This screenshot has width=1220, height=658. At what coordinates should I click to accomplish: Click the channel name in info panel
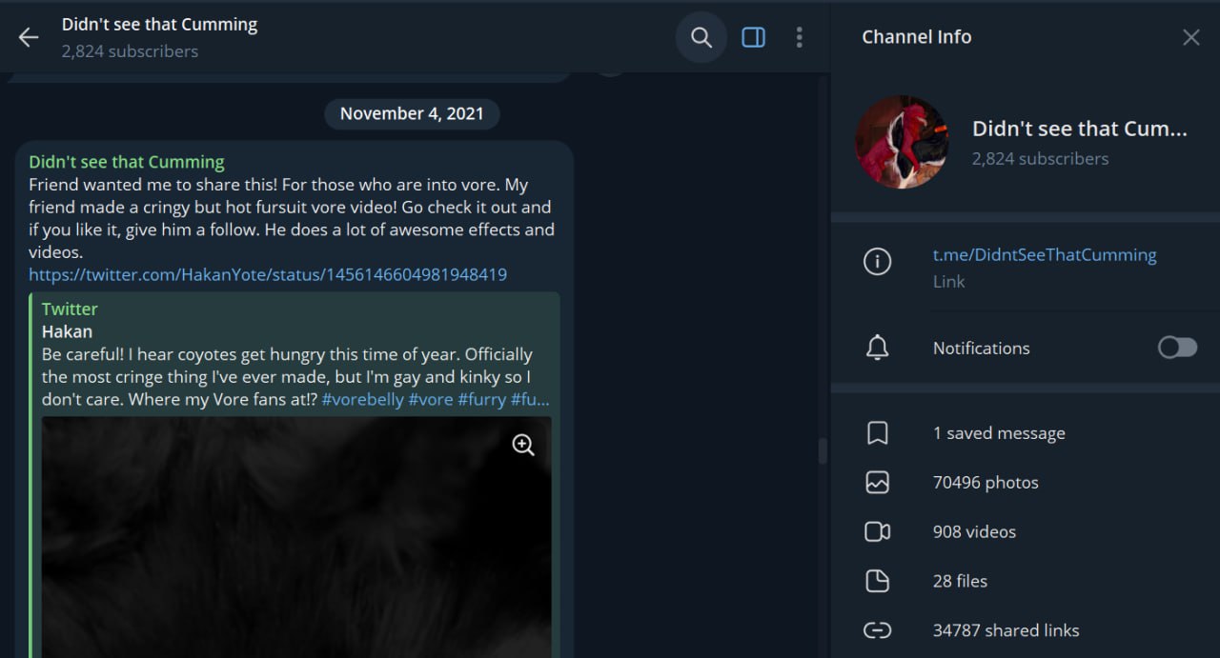(x=1080, y=129)
